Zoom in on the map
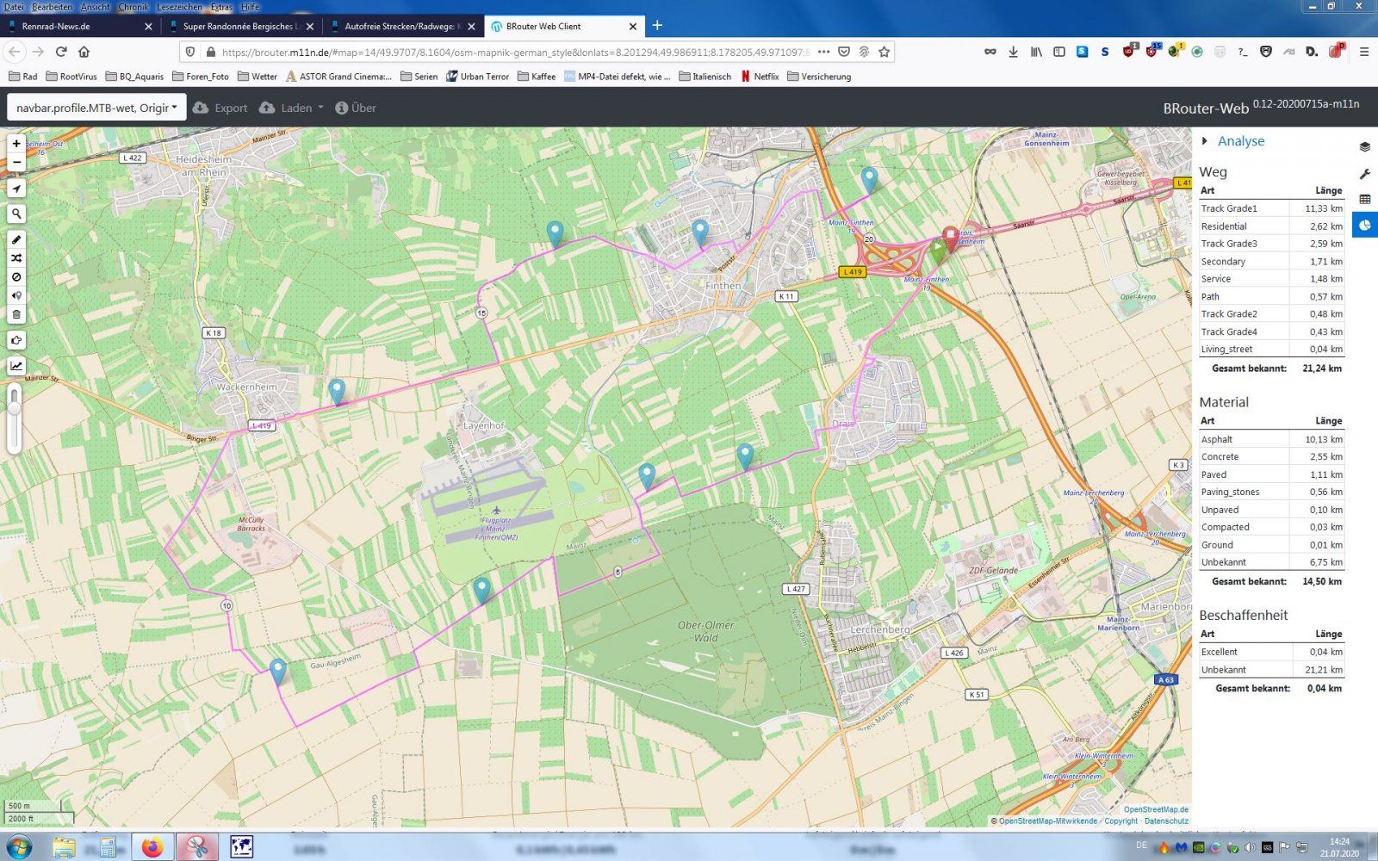Screen dimensions: 1378x861 click(16, 144)
